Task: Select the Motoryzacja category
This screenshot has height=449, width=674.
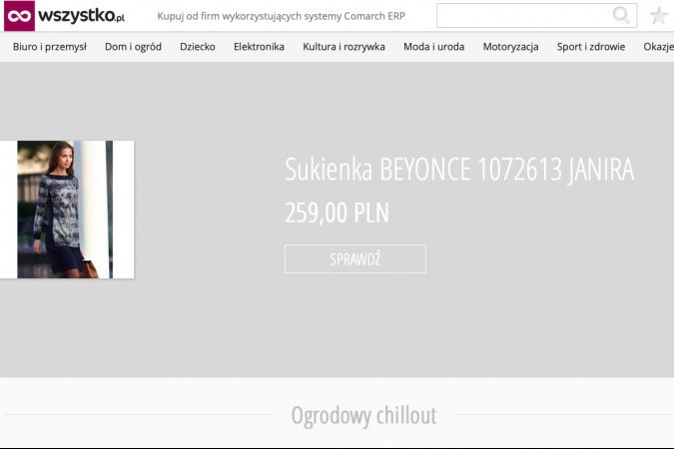Action: click(x=510, y=47)
